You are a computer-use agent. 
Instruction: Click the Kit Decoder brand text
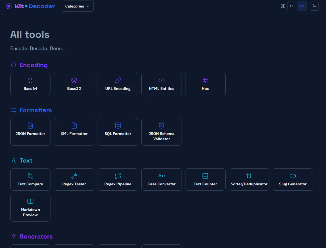35,6
